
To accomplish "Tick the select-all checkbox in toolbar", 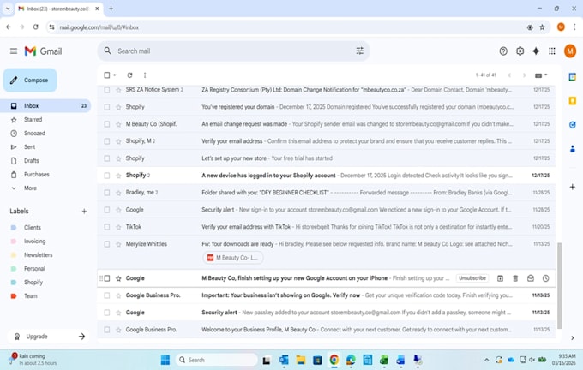I will (x=107, y=75).
